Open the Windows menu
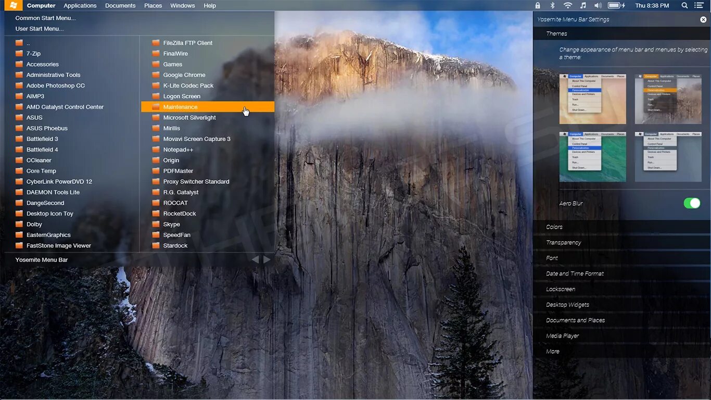 coord(183,5)
